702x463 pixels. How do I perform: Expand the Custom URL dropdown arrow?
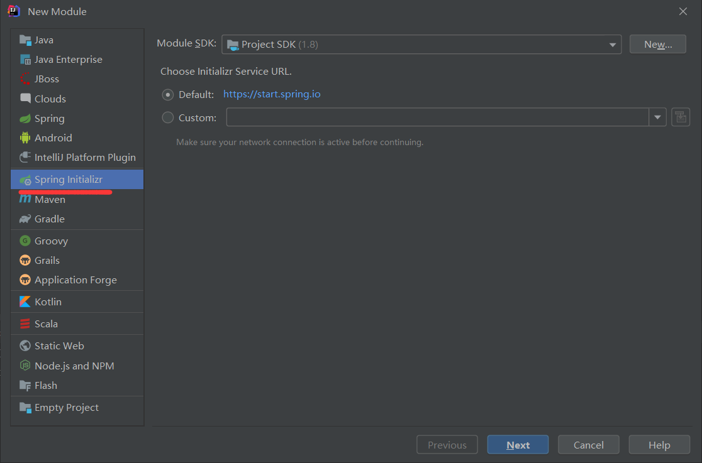(x=658, y=117)
